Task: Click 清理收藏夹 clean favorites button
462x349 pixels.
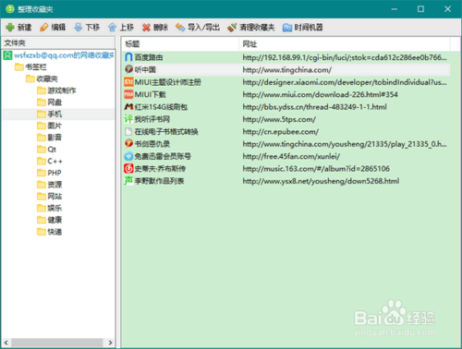Action: coord(250,28)
